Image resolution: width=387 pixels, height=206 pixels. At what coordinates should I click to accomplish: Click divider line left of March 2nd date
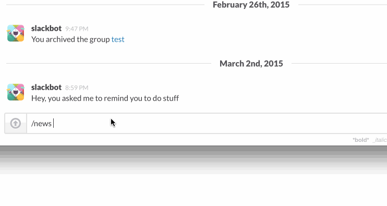pyautogui.click(x=108, y=64)
